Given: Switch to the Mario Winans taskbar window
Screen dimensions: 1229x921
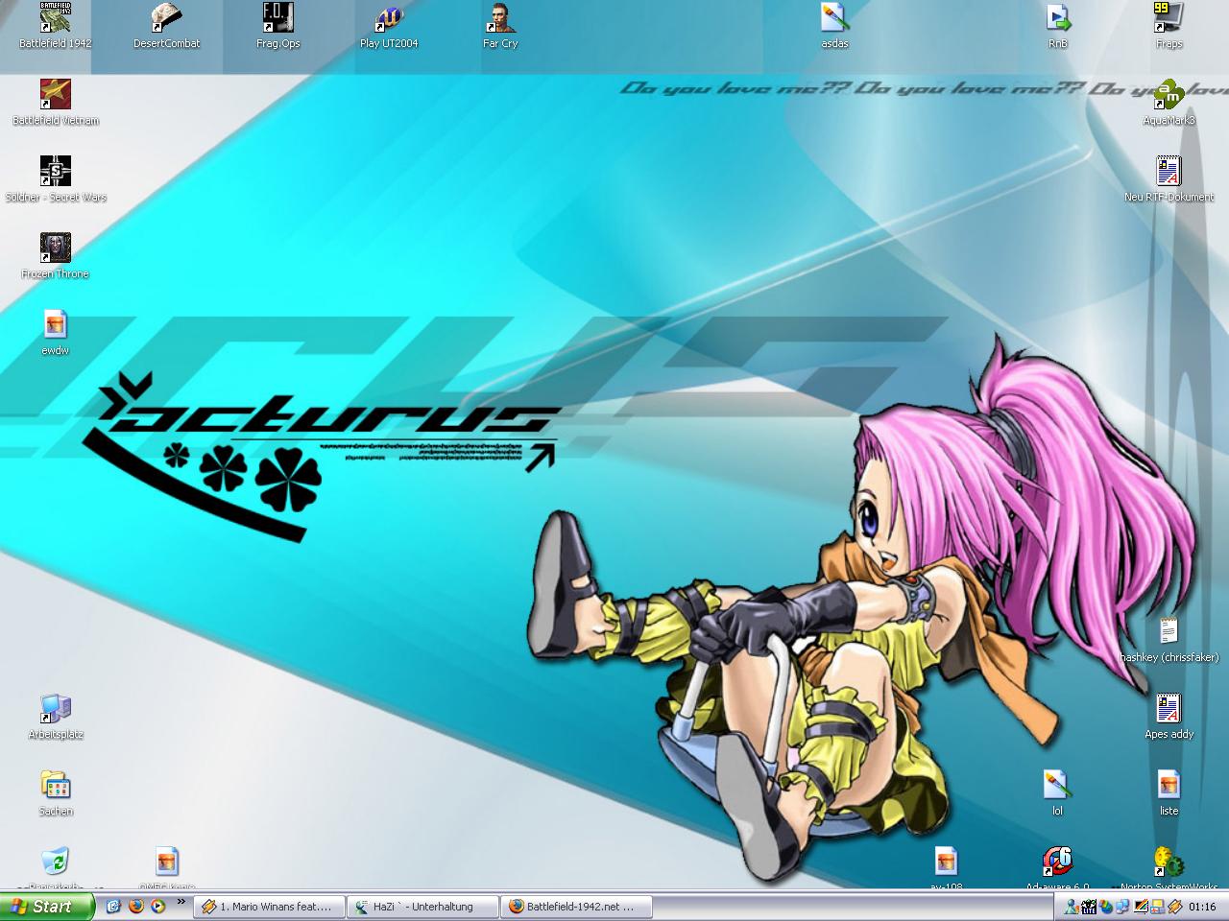Looking at the screenshot, I should tap(269, 907).
